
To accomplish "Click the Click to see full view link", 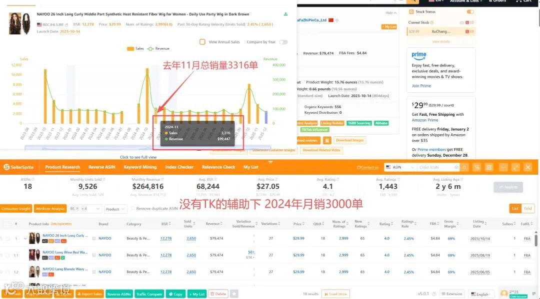I will coord(138,157).
